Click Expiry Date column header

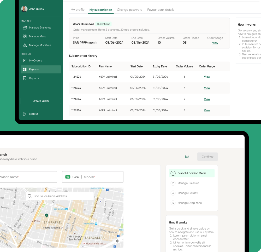pos(160,66)
